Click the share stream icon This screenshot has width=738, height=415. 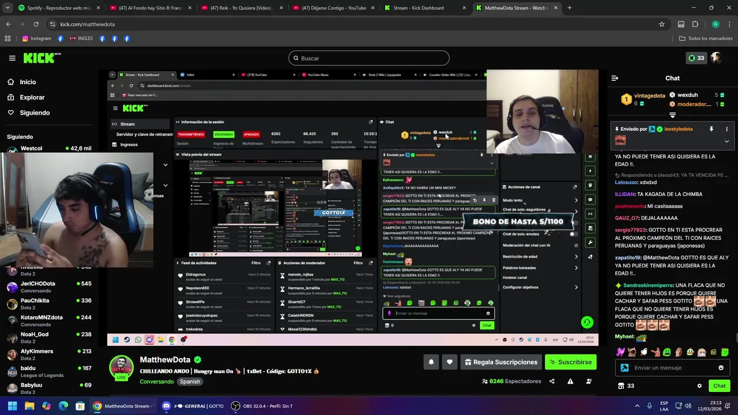[552, 381]
